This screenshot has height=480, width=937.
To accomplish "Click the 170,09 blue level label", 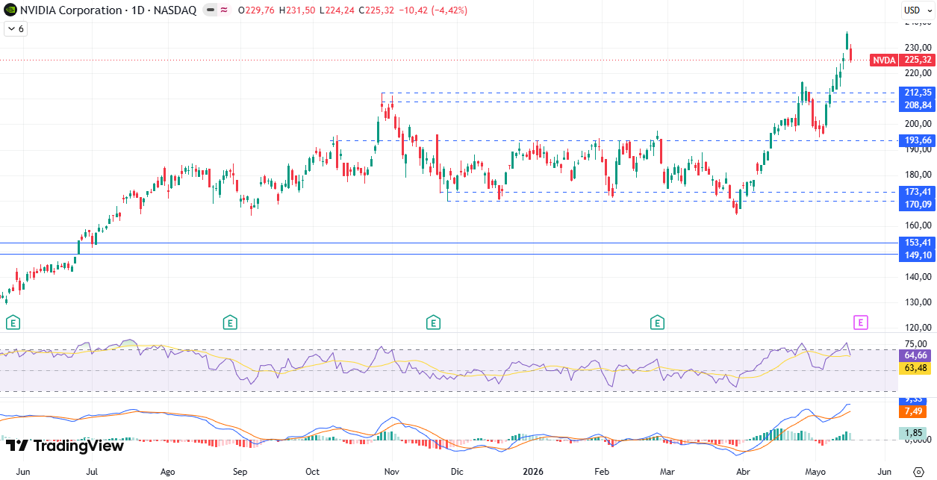I will [918, 204].
